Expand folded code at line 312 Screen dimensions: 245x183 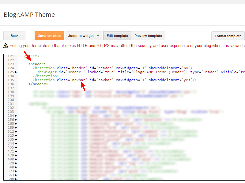click(16, 131)
